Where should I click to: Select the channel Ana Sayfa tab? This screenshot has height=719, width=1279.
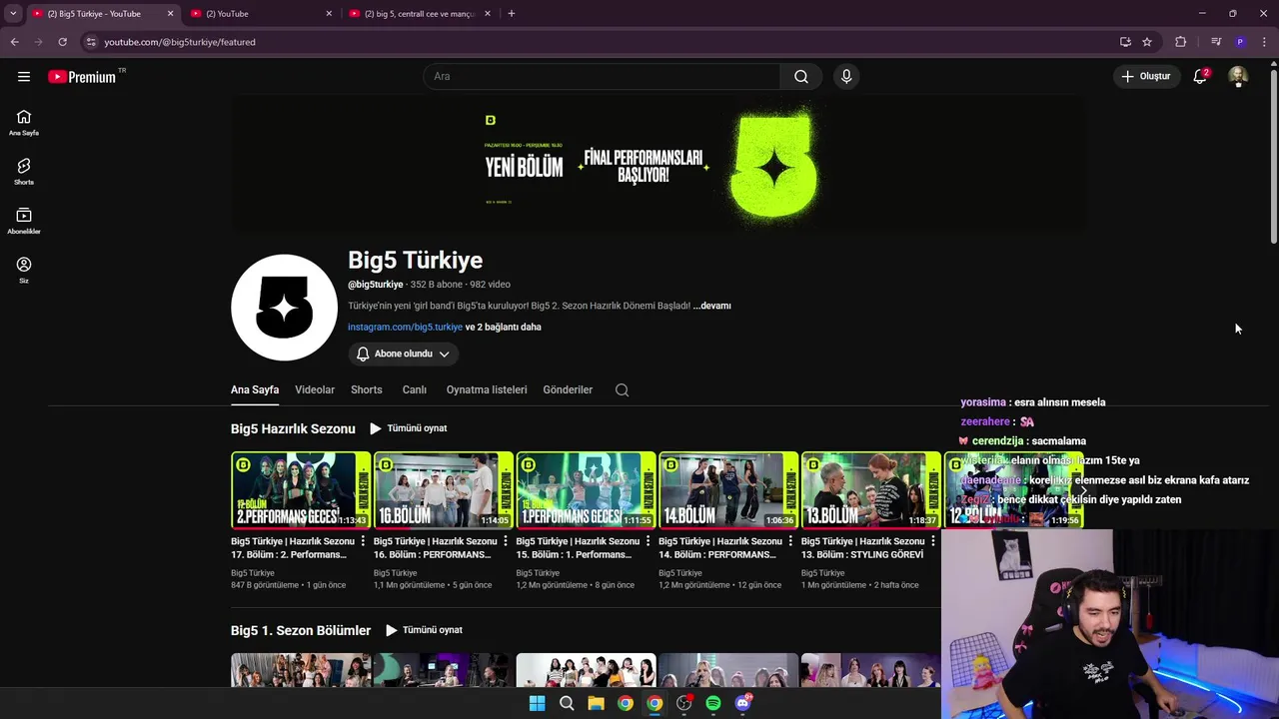pos(255,389)
